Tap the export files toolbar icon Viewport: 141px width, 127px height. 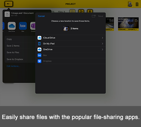click(81, 11)
